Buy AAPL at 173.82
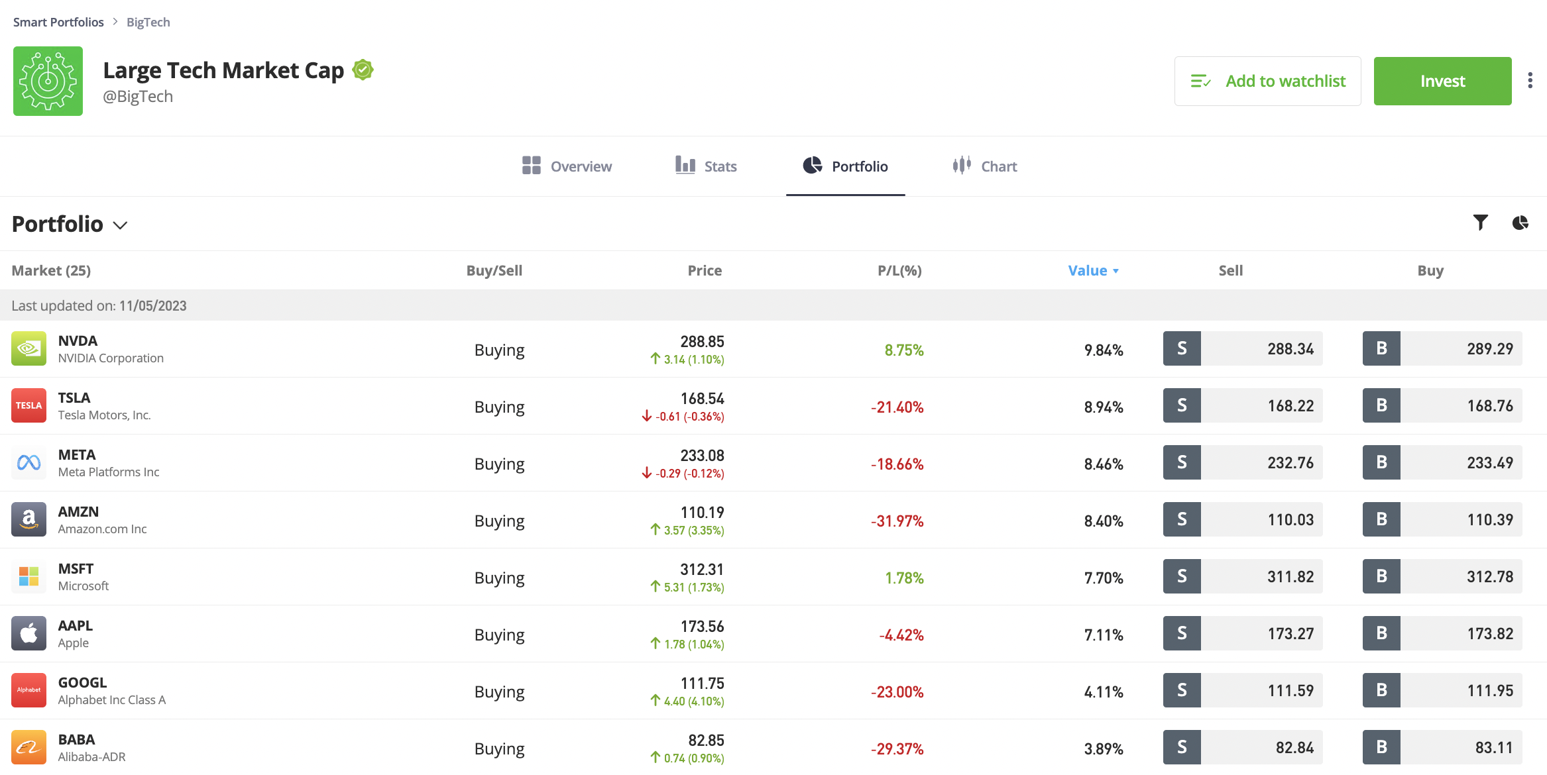Image resolution: width=1547 pixels, height=775 pixels. click(x=1442, y=633)
